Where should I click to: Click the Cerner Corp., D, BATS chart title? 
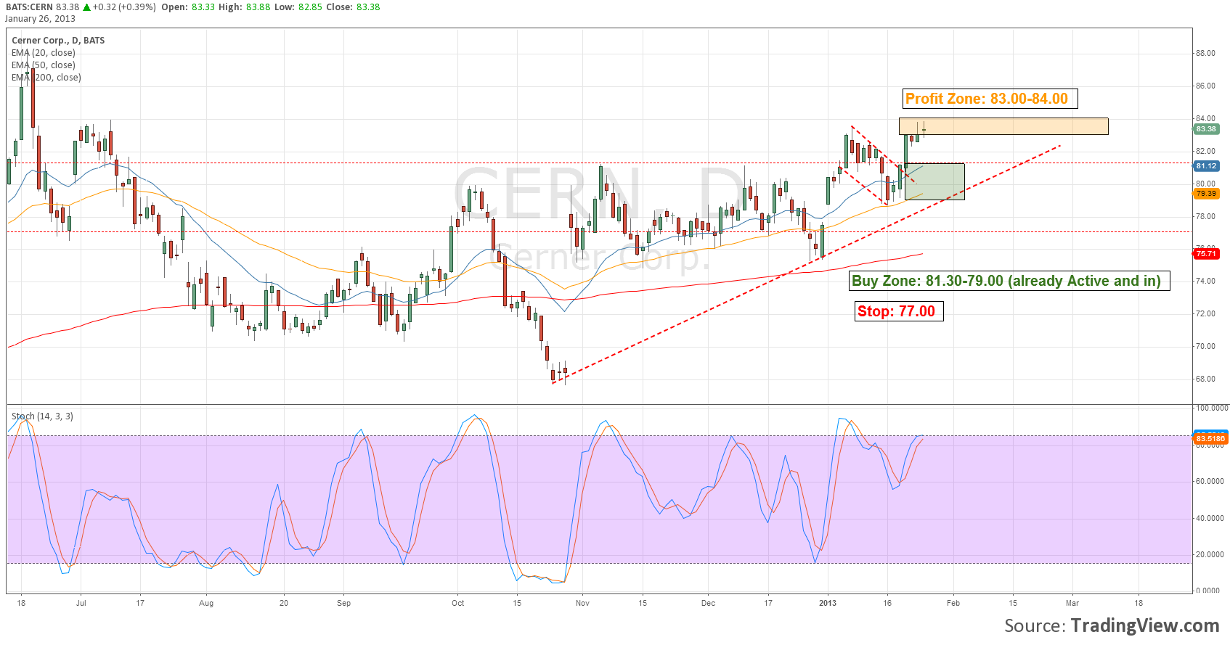click(58, 41)
